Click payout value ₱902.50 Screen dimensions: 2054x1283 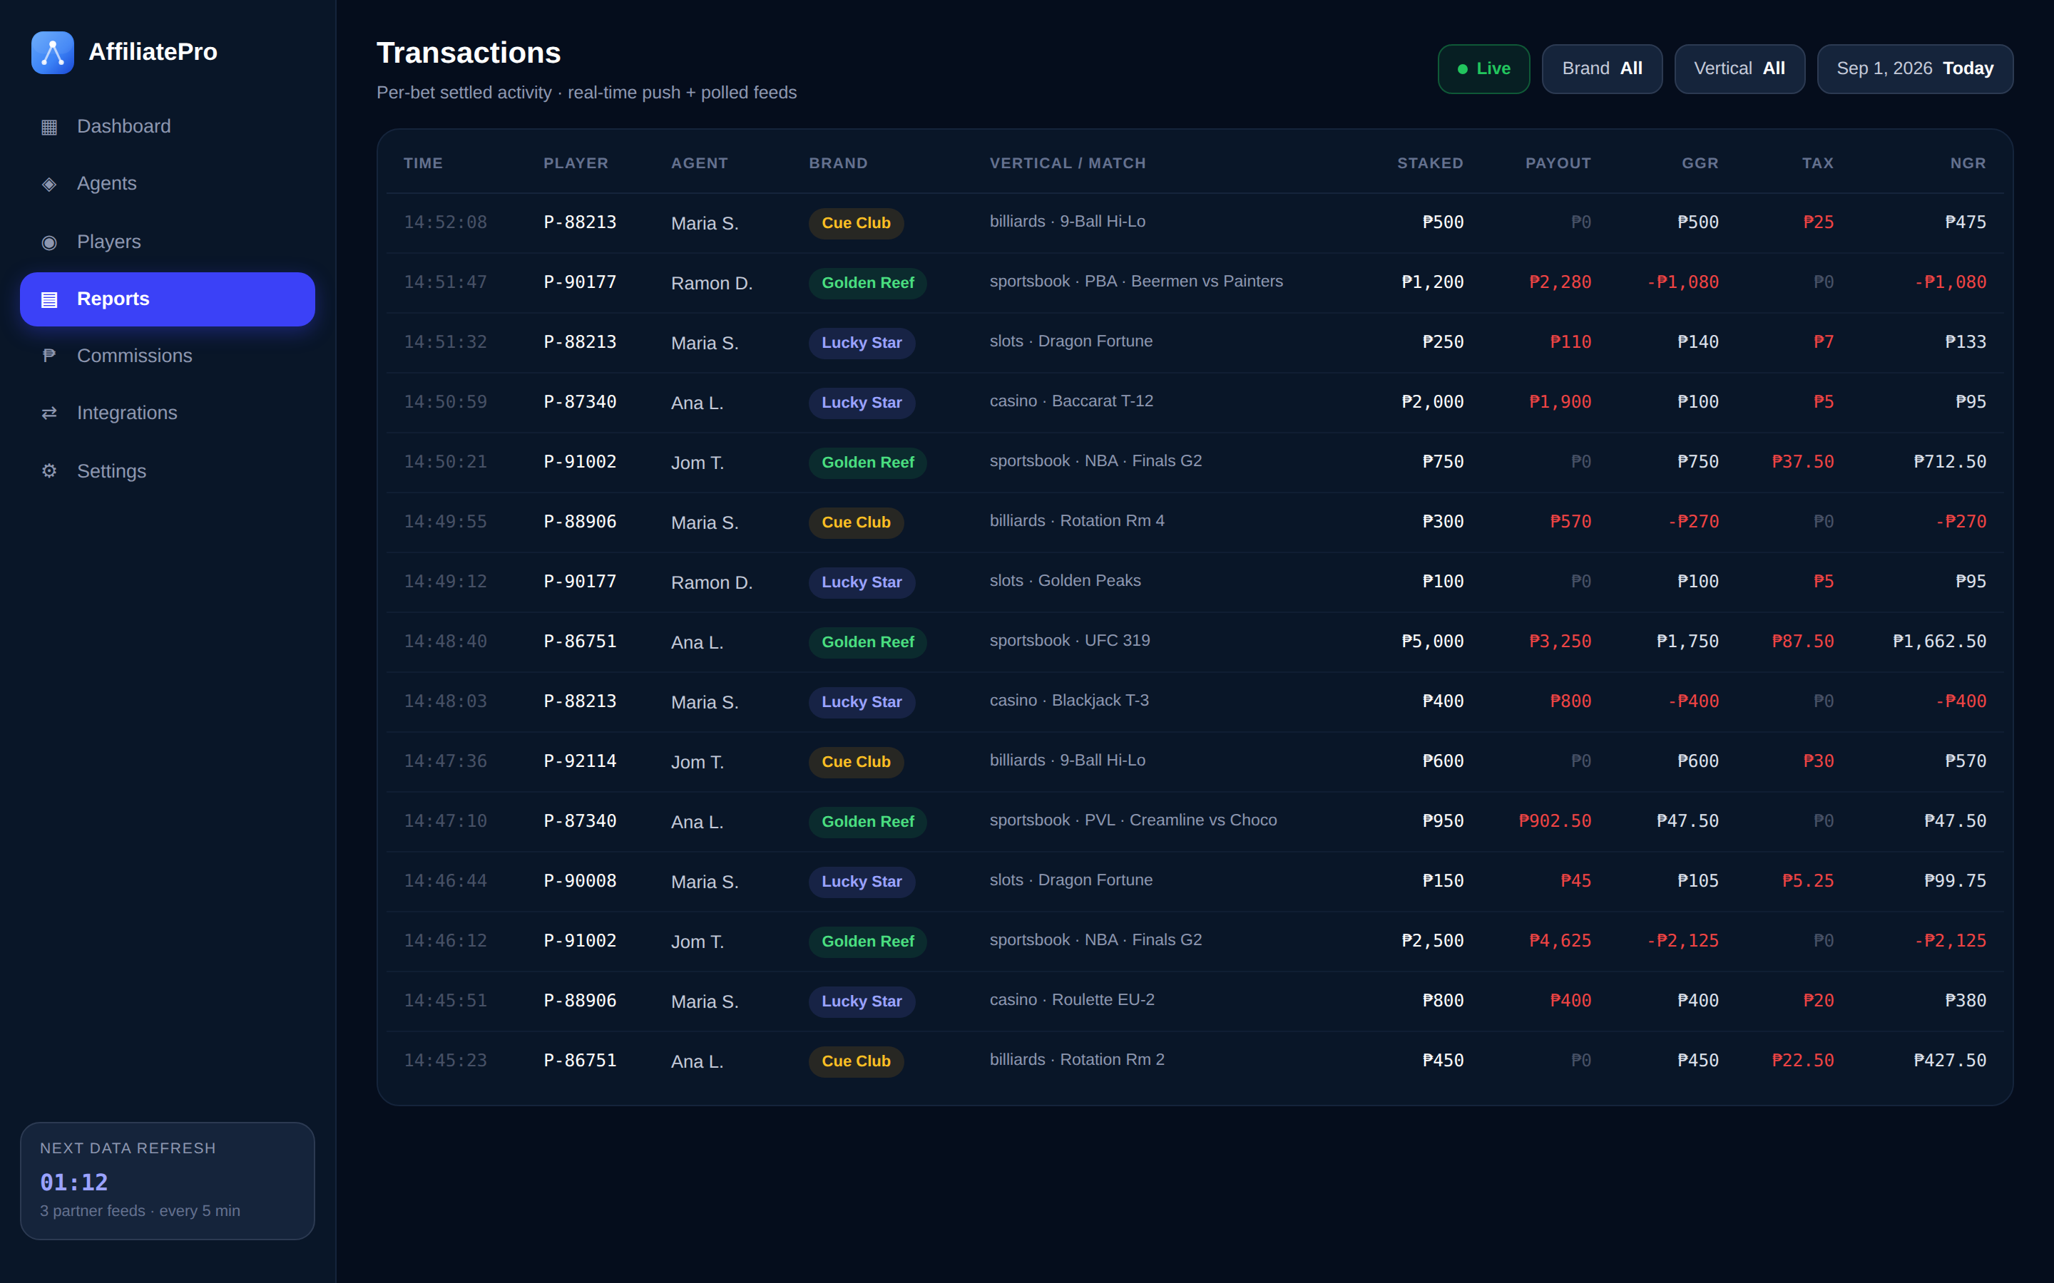pyautogui.click(x=1555, y=821)
